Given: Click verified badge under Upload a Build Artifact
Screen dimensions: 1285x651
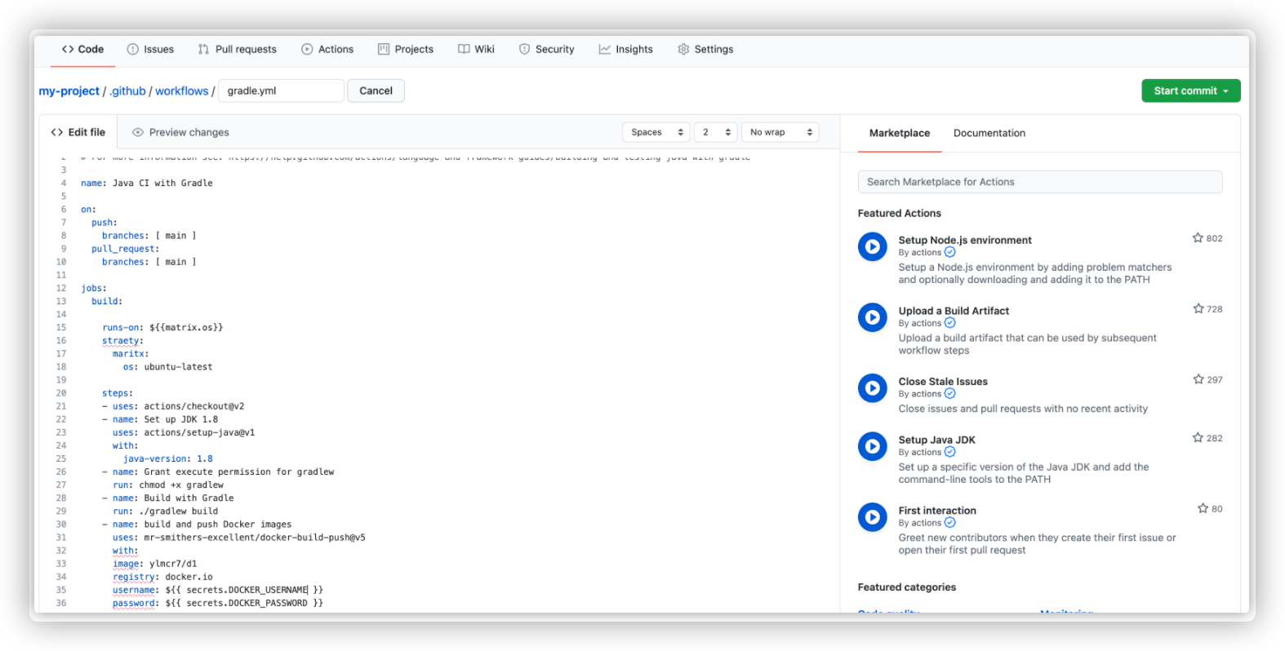Looking at the screenshot, I should [949, 323].
